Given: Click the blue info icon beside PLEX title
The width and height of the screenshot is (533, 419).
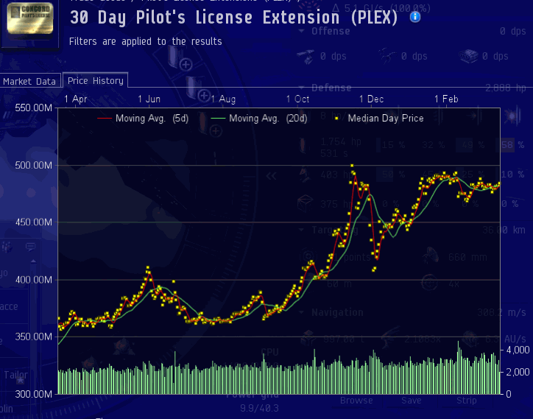Looking at the screenshot, I should pyautogui.click(x=415, y=17).
